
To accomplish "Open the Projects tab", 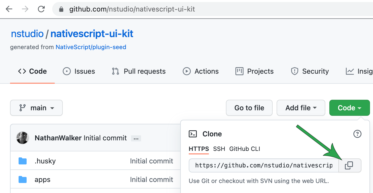I will 255,71.
